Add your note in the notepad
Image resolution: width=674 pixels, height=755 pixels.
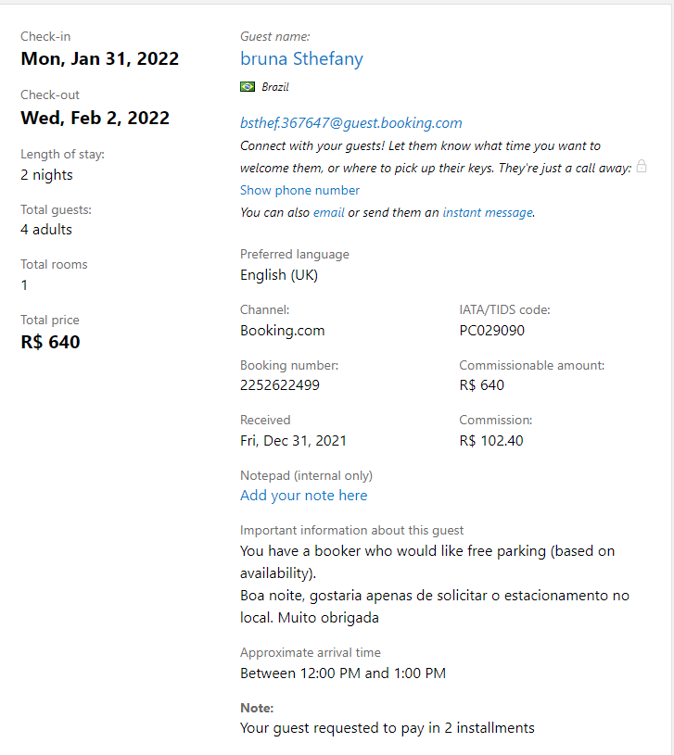pyautogui.click(x=303, y=496)
